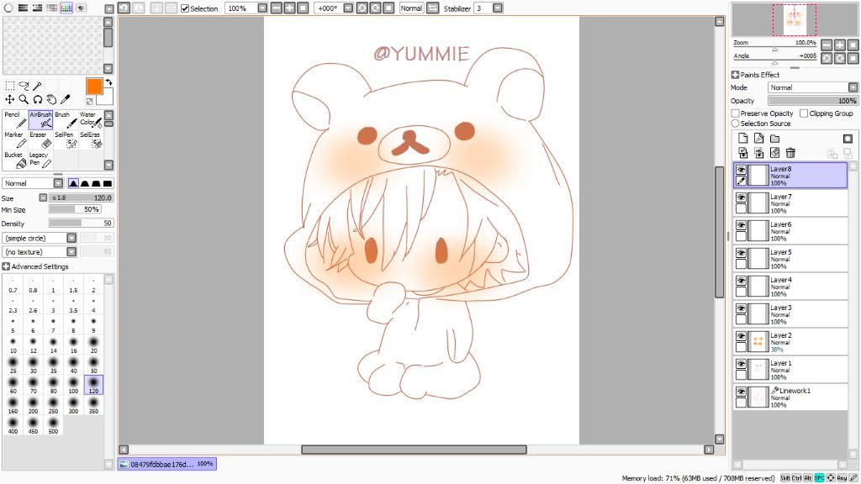Select the SelEras tool
861x484 pixels.
click(91, 139)
